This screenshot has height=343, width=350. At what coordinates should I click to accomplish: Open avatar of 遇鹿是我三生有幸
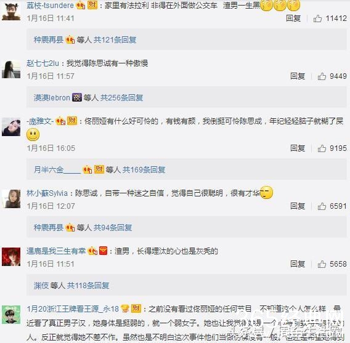coord(11,257)
